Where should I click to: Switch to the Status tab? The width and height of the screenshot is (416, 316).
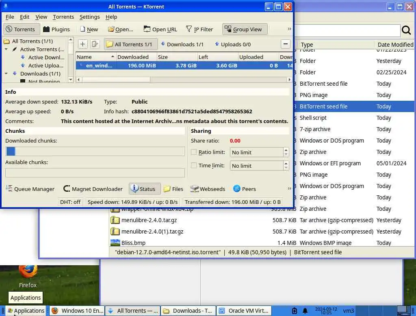coord(145,188)
